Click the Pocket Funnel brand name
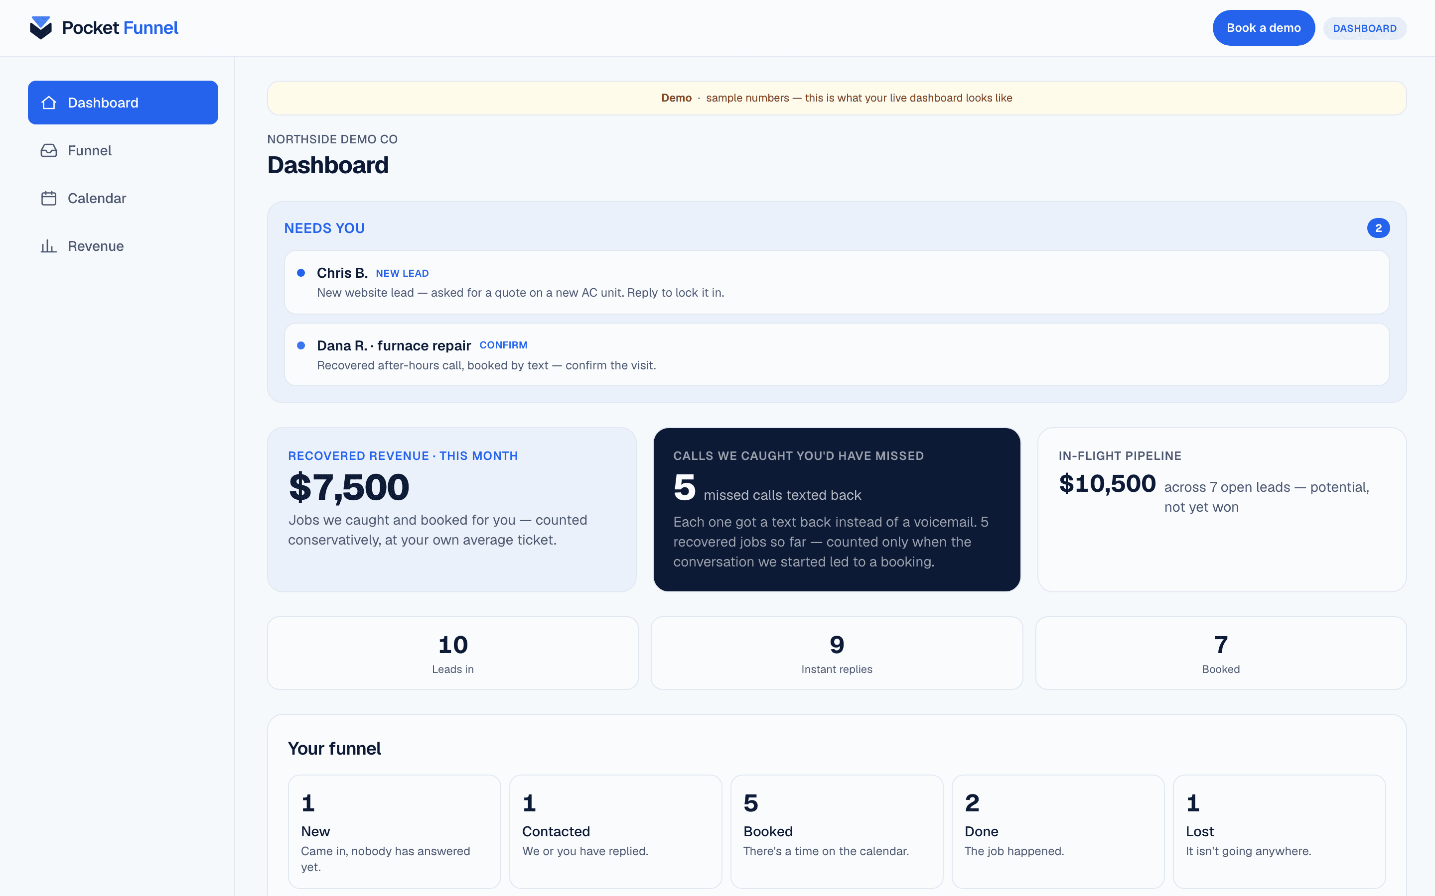Viewport: 1435px width, 896px height. (120, 28)
